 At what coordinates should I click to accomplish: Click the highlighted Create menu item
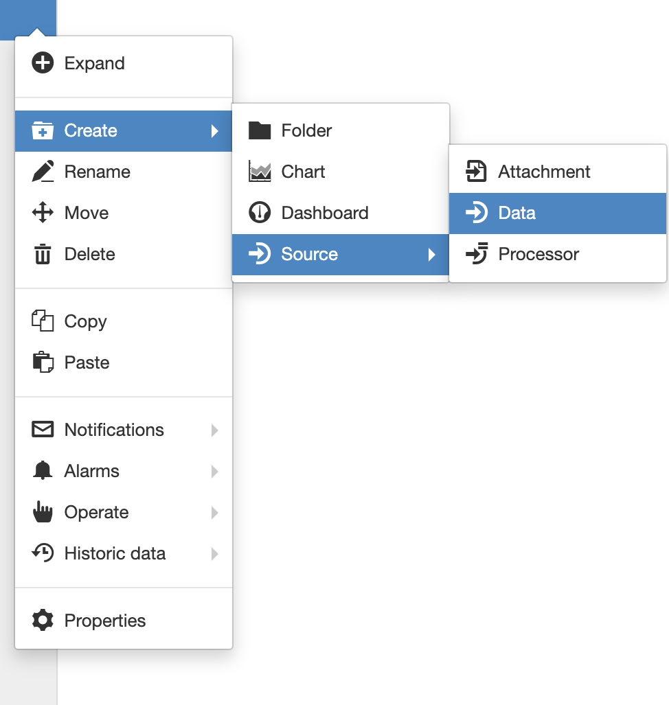[91, 131]
